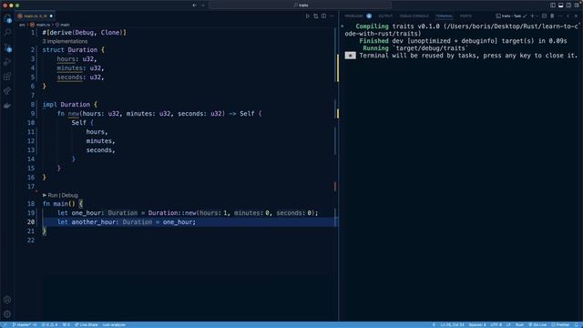Switch to the Ports tab
This screenshot has height=328, width=583.
pos(465,16)
